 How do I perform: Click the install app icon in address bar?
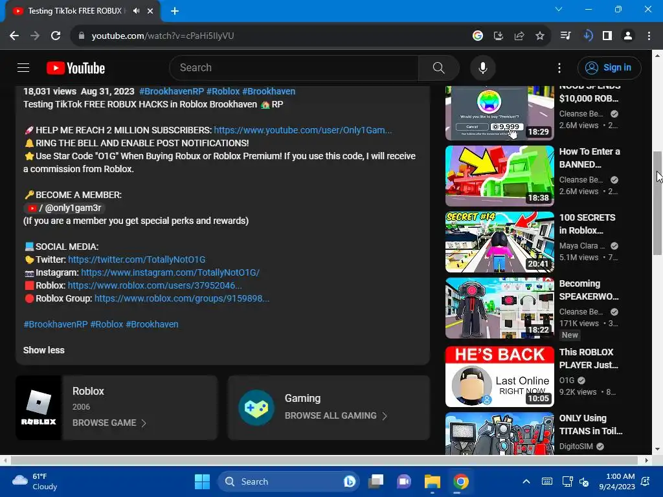coord(498,36)
